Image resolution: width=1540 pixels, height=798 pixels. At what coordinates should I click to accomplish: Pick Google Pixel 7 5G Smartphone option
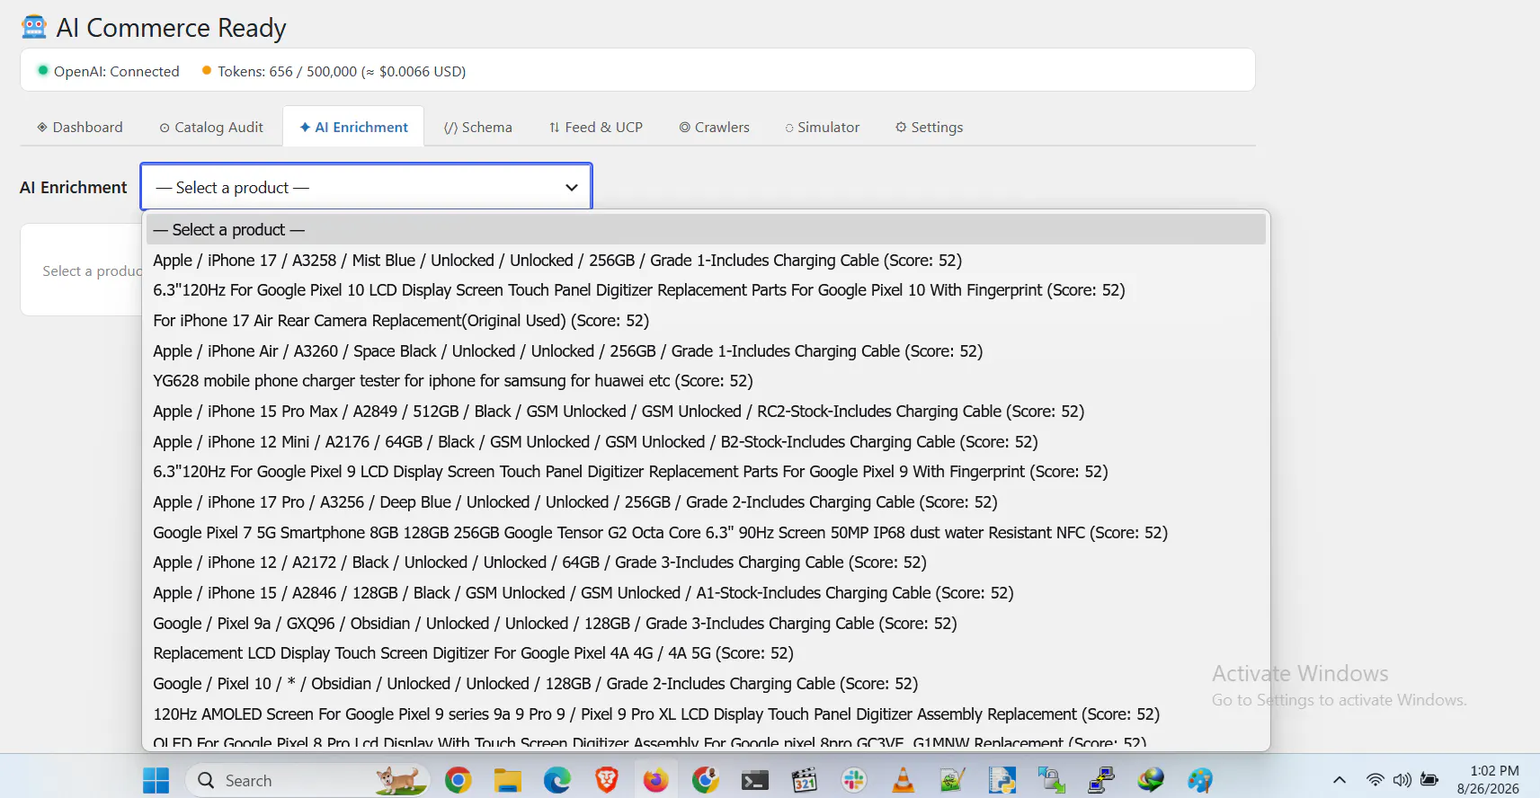706,532
